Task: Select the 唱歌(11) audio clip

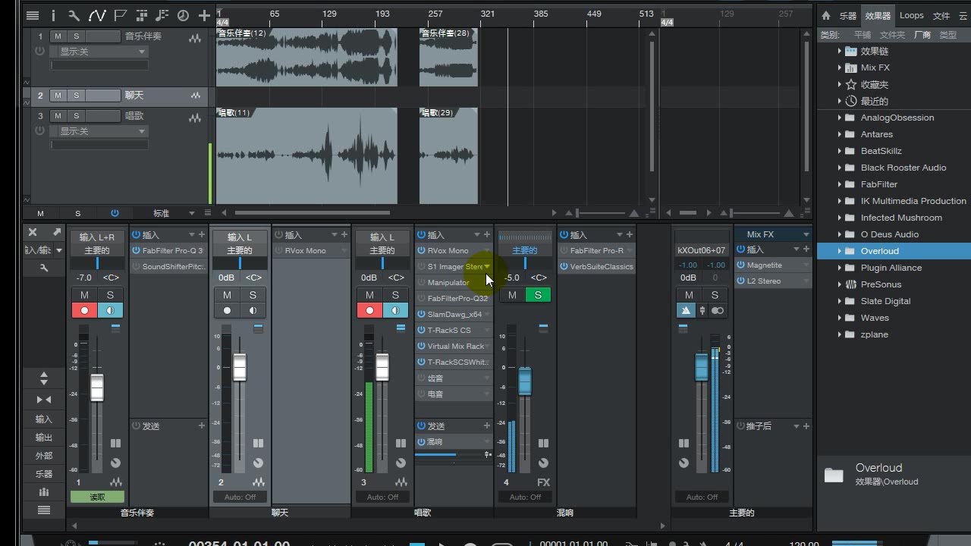Action: point(306,155)
